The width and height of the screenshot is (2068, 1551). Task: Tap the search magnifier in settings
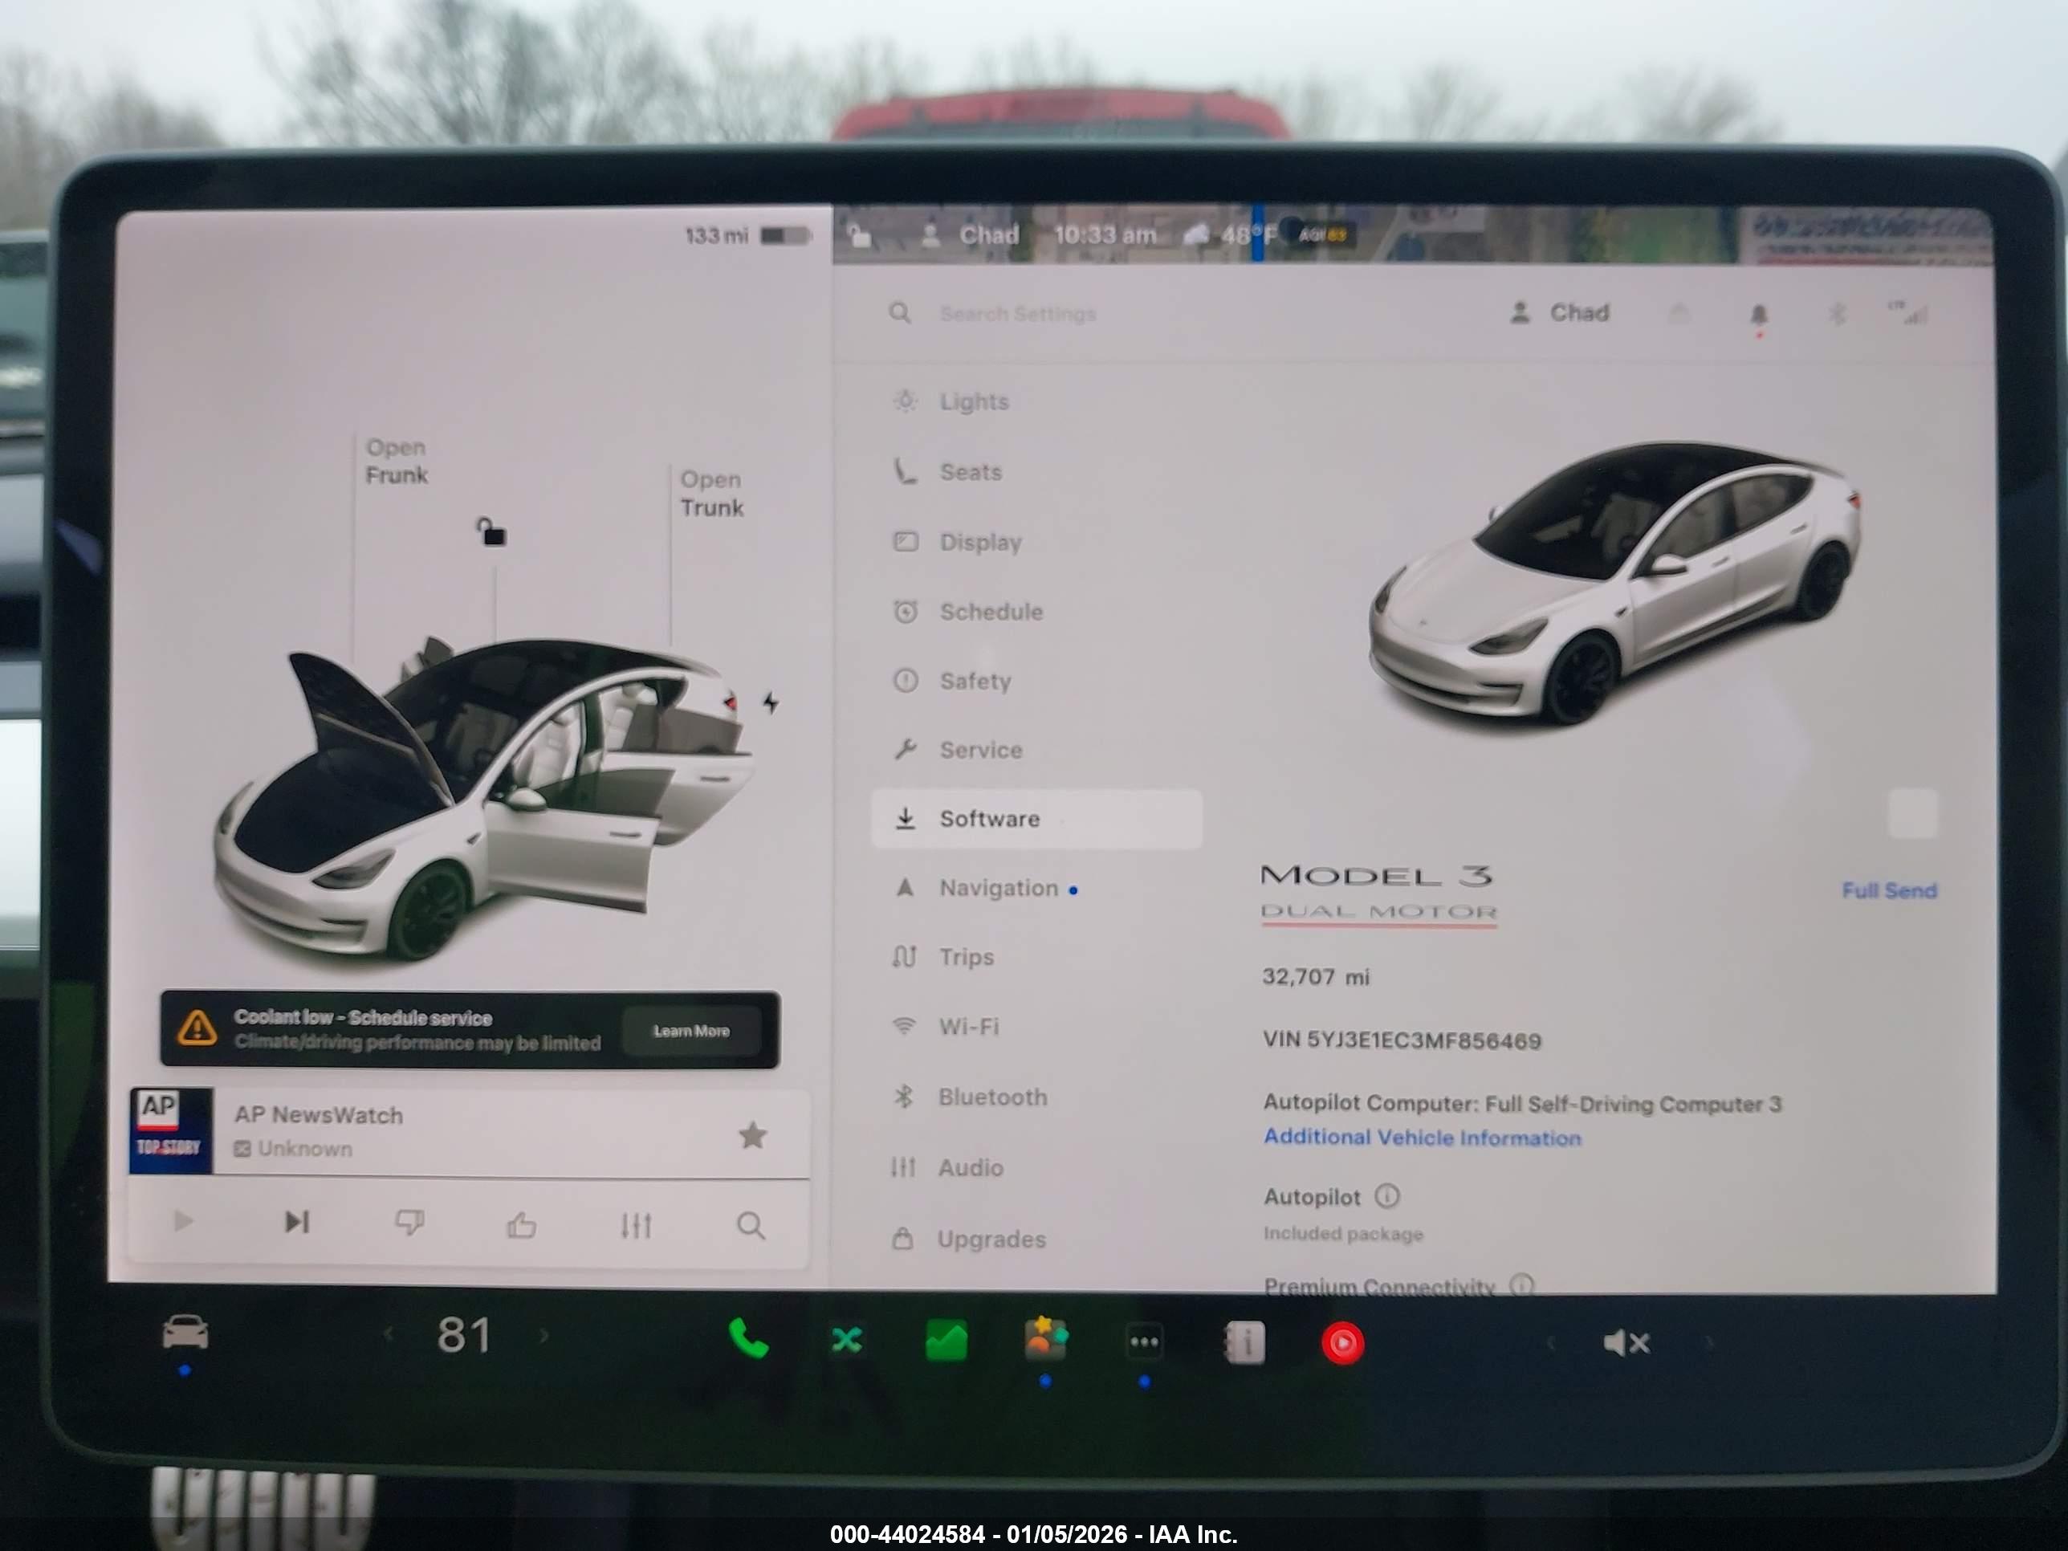(899, 312)
